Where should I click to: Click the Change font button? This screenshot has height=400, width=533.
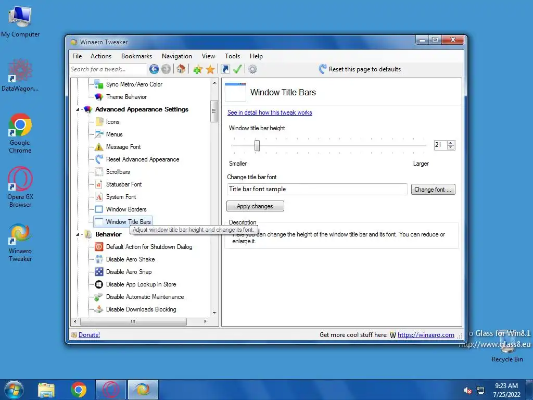click(433, 190)
